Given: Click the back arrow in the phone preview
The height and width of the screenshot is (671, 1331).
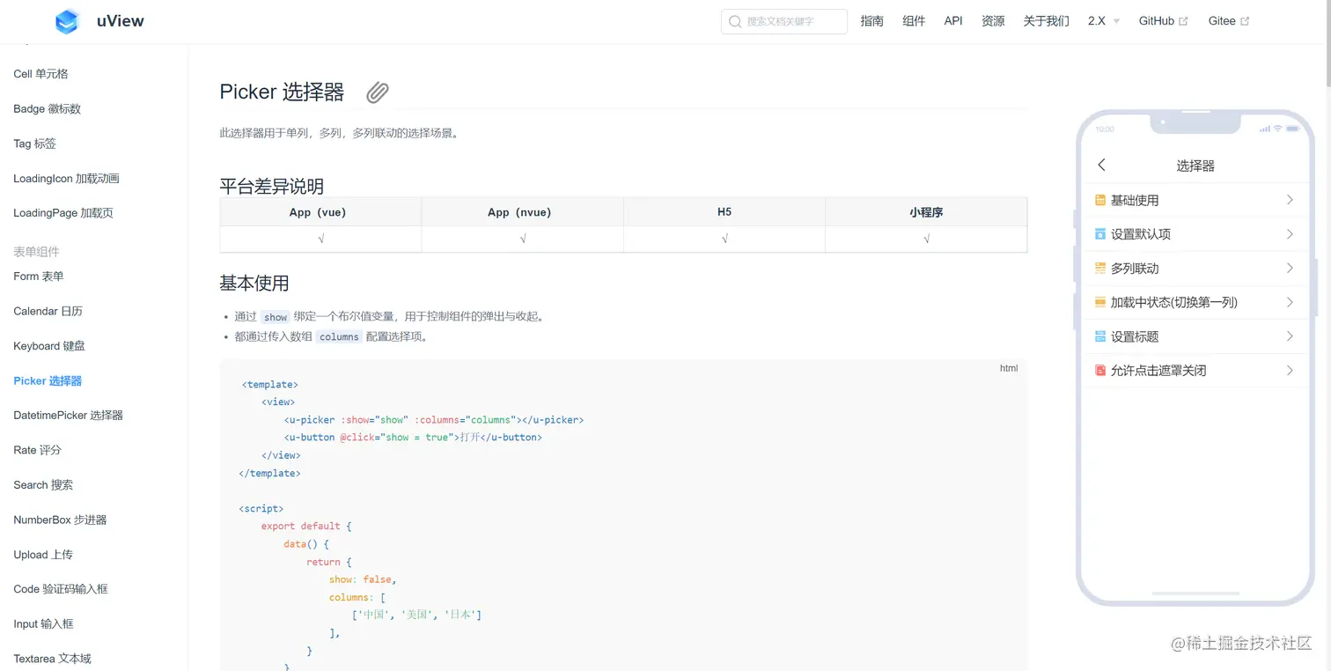Looking at the screenshot, I should point(1101,165).
